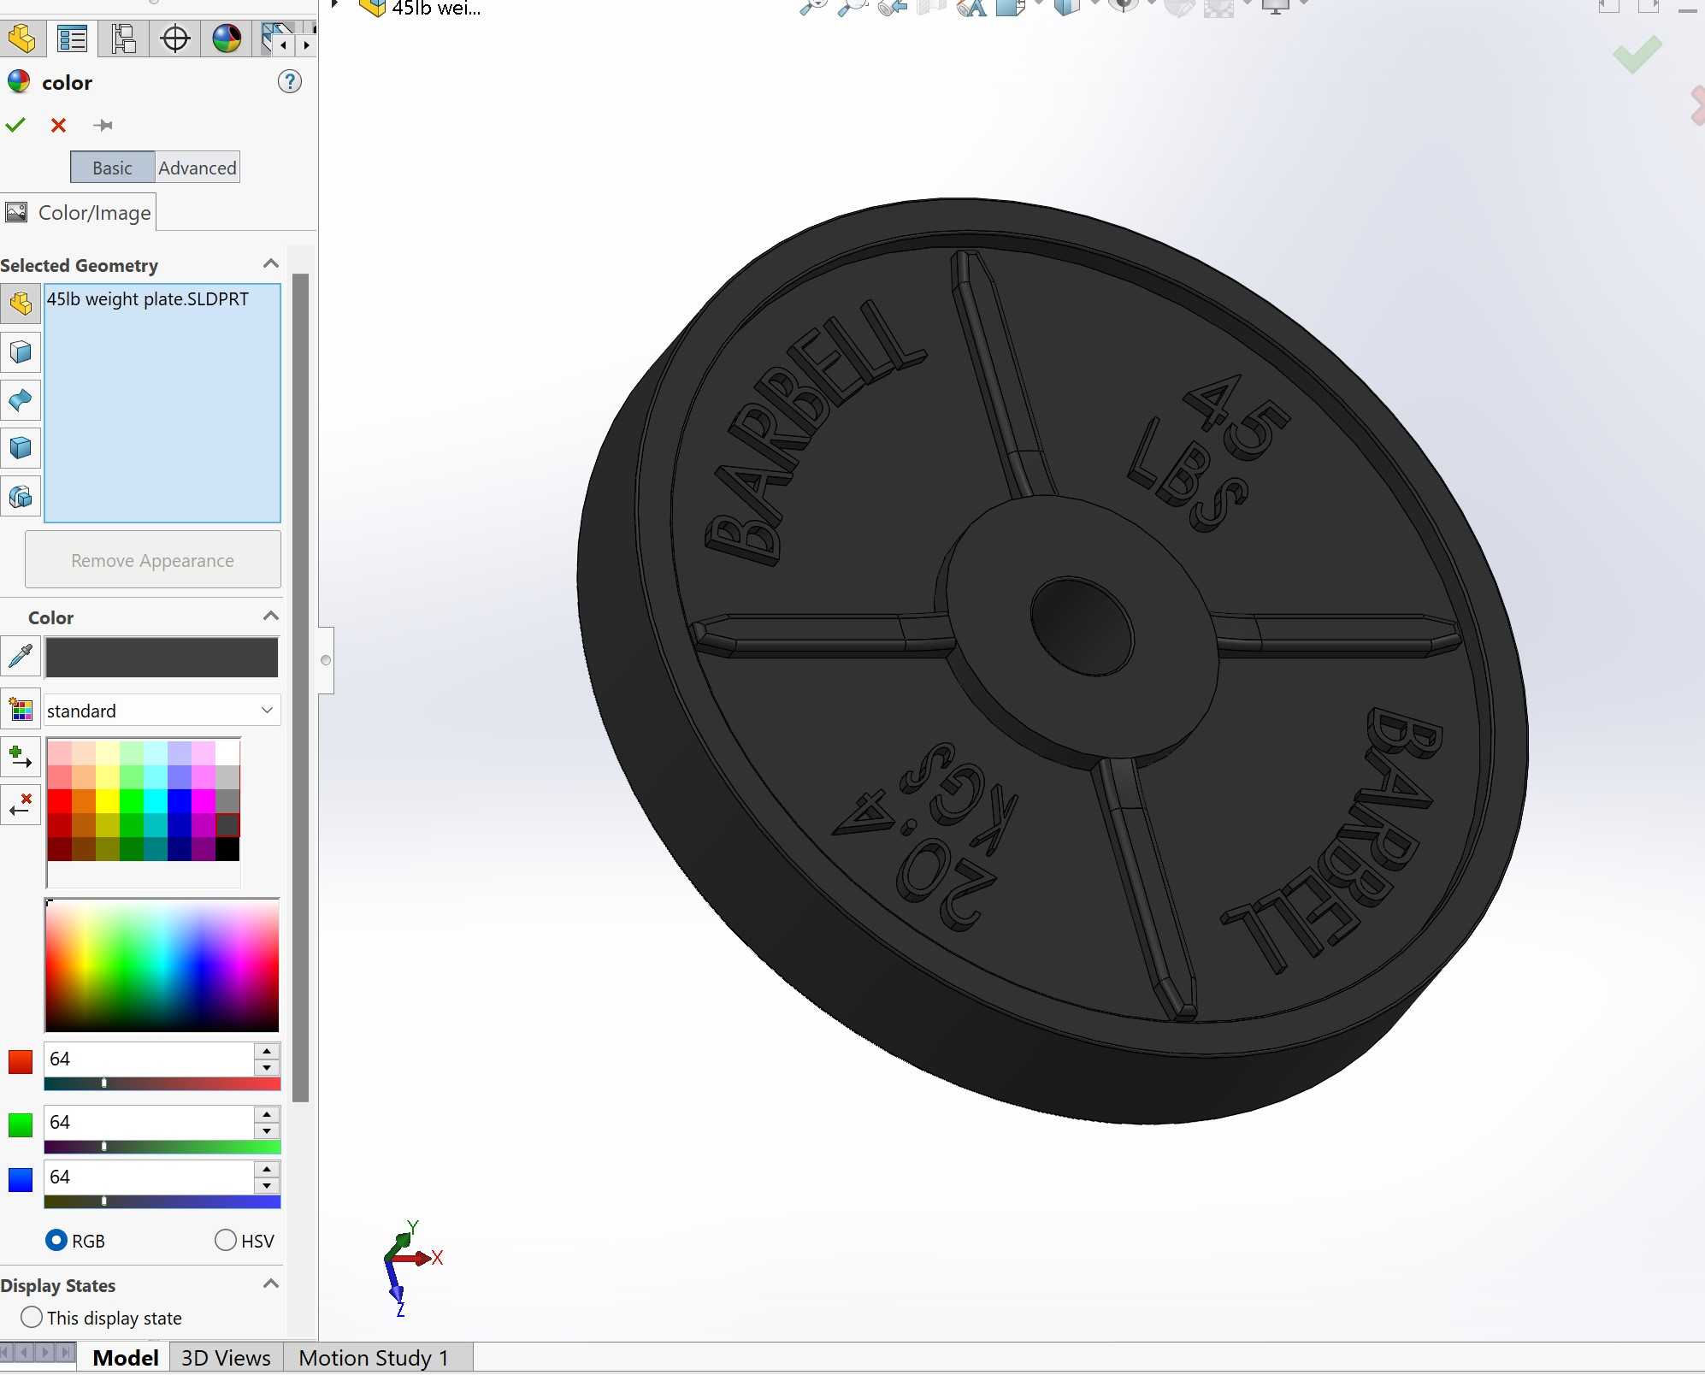
Task: Open the standard swatch dropdown
Action: point(162,711)
